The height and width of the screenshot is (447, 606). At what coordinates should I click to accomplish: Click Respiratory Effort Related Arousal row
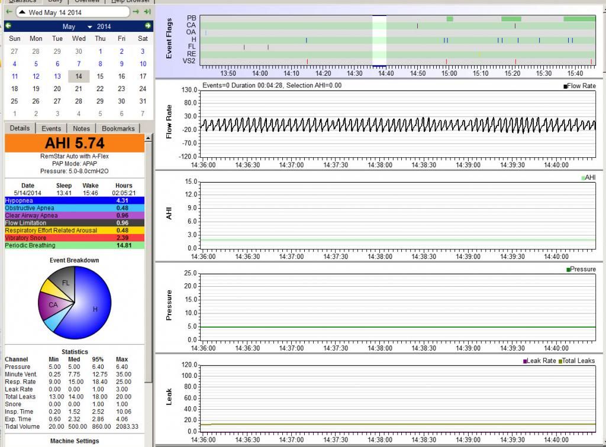[75, 231]
